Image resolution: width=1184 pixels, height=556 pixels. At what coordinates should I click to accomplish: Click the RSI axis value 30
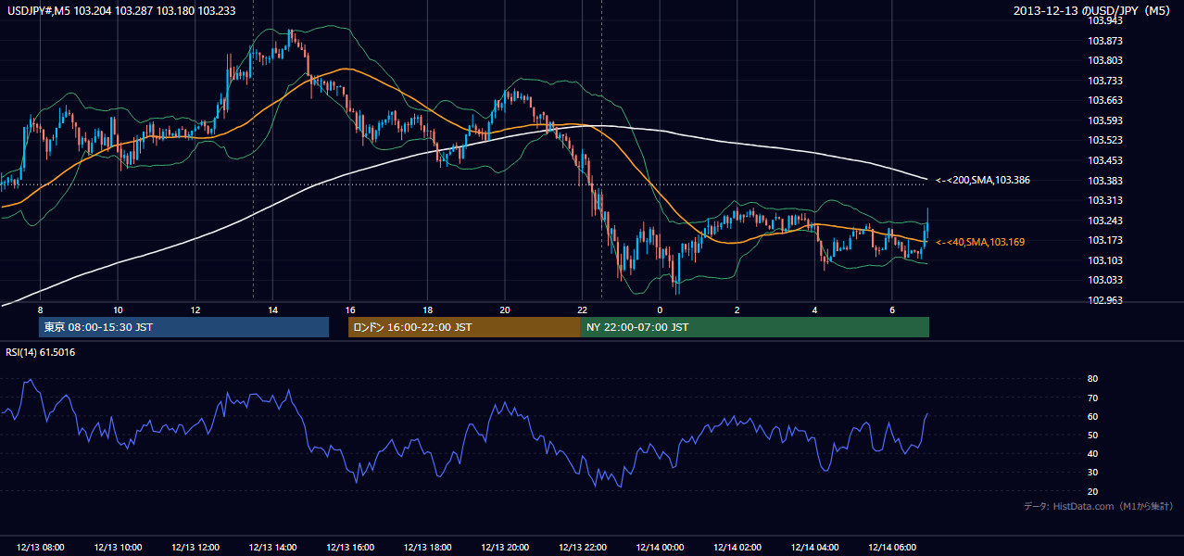[x=1092, y=473]
